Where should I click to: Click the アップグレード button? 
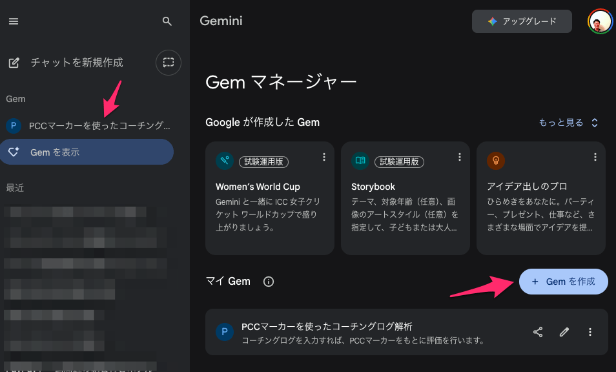pos(522,21)
